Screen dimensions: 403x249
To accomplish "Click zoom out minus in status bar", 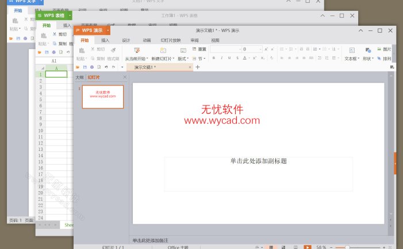I will point(331,247).
